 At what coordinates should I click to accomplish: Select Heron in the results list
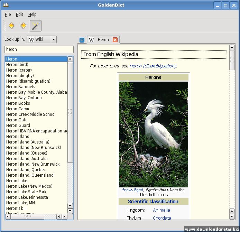[x=36, y=59]
